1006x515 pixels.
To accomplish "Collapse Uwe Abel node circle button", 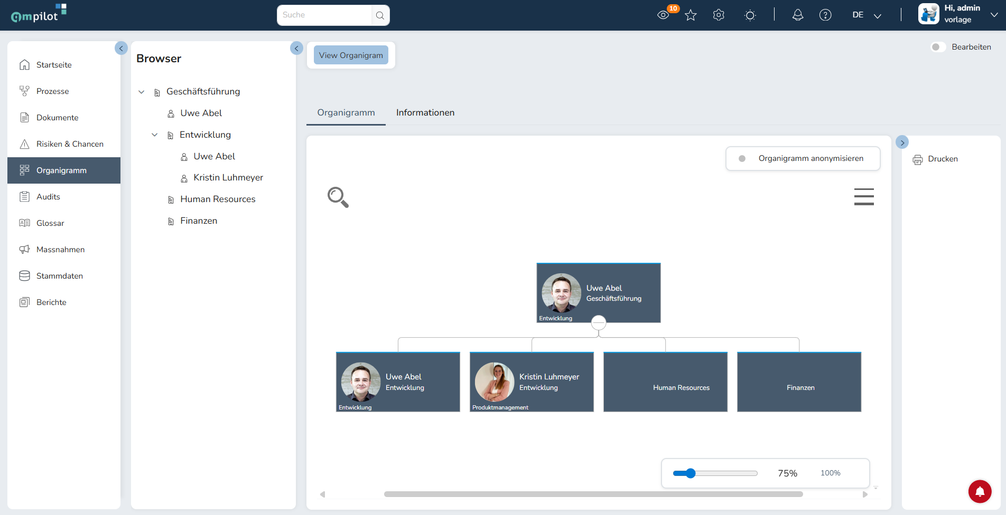I will [599, 322].
